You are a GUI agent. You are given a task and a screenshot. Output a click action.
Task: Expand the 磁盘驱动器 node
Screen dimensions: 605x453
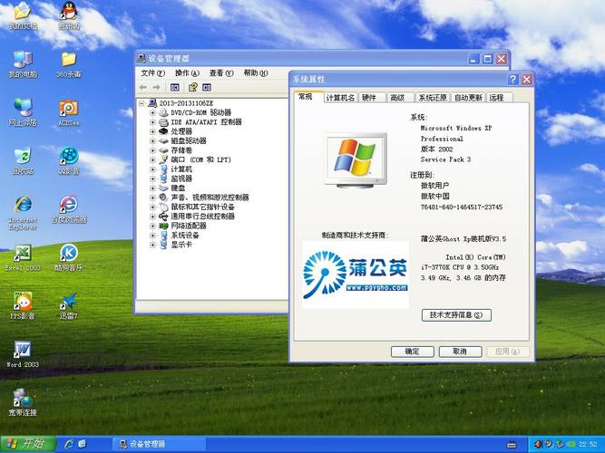[152, 141]
